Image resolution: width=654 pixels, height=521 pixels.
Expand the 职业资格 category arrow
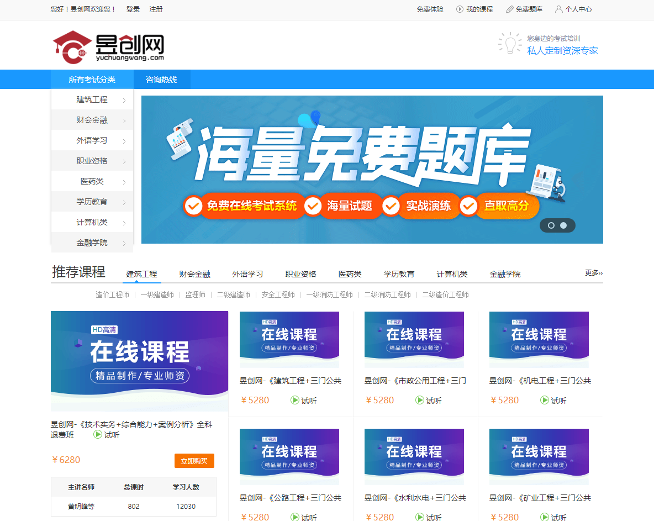pos(124,161)
